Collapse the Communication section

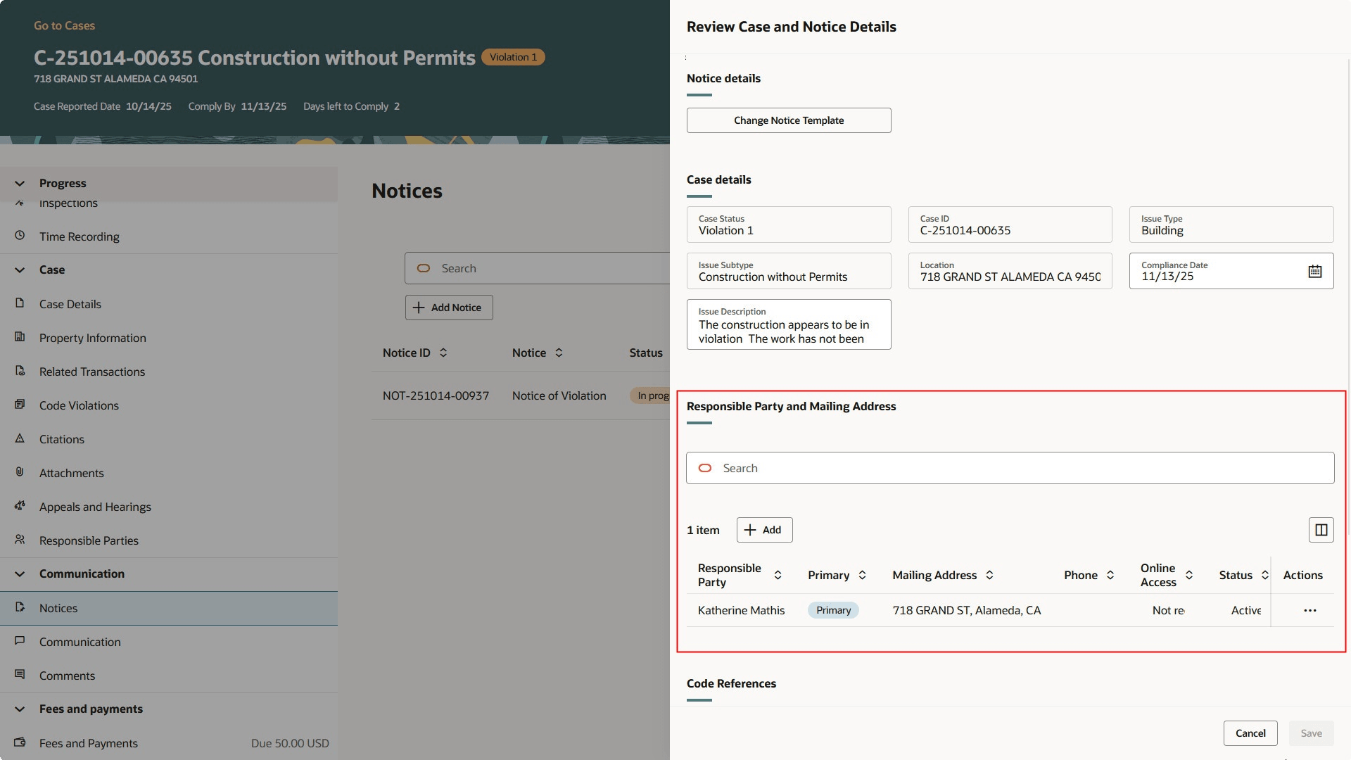point(19,574)
